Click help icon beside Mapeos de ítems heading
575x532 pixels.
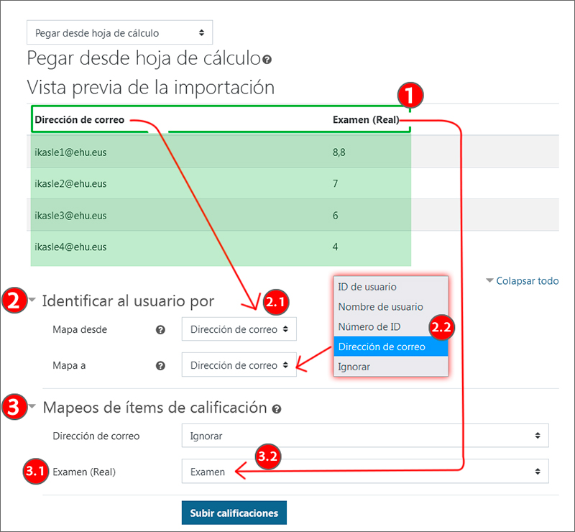coord(277,408)
